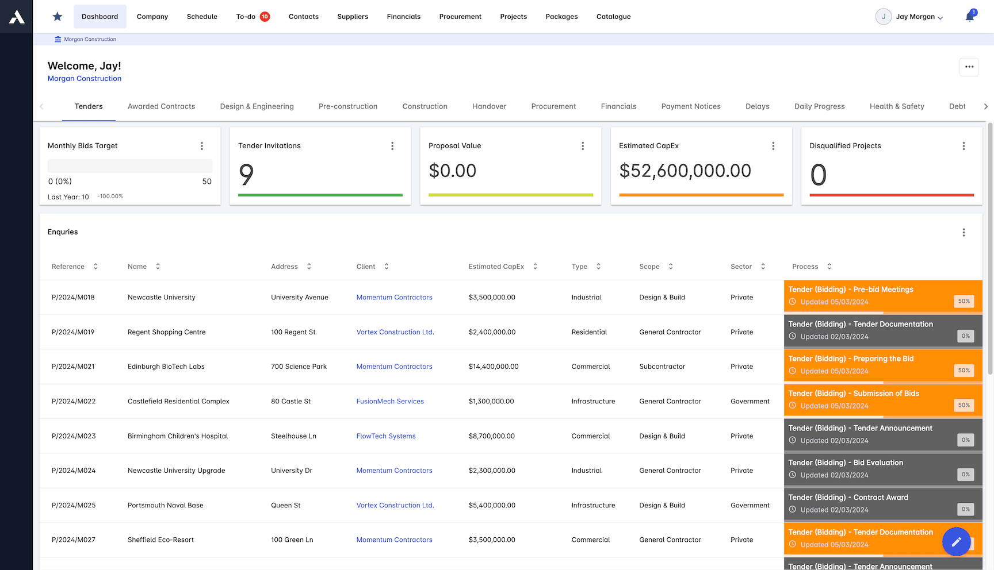Viewport: 994px width, 570px height.
Task: Open the Jay Morgan account dropdown
Action: (x=909, y=16)
